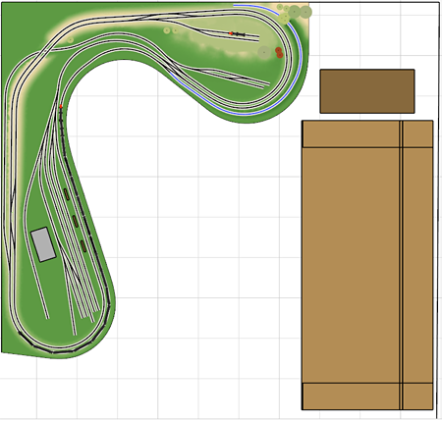The width and height of the screenshot is (442, 422).
Task: Click the pale round tree beside the red trees
Action: click(264, 52)
